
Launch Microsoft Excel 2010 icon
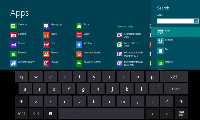[x=120, y=45]
